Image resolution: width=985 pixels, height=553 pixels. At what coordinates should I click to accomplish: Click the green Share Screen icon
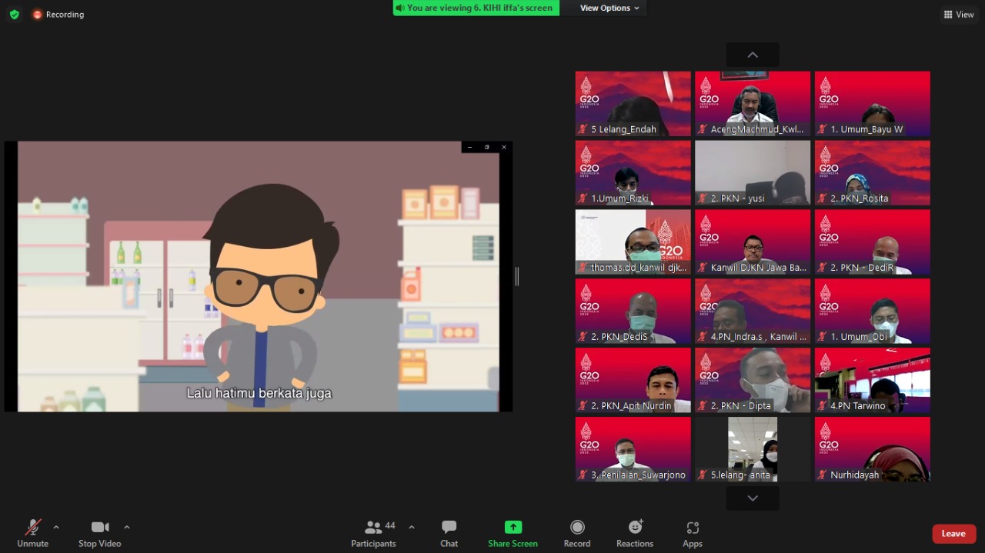(513, 527)
